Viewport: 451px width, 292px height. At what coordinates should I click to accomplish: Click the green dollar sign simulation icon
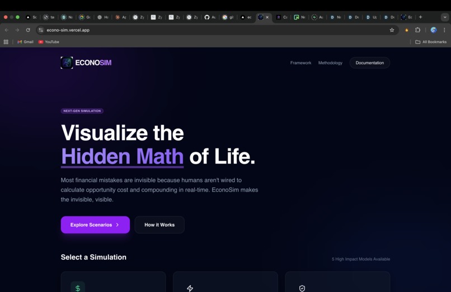pyautogui.click(x=78, y=288)
